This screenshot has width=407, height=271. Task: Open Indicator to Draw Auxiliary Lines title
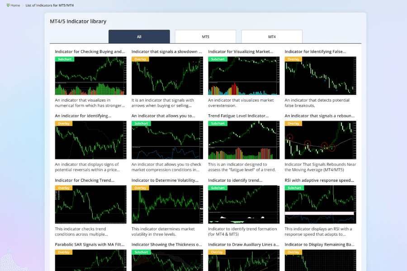(243, 244)
